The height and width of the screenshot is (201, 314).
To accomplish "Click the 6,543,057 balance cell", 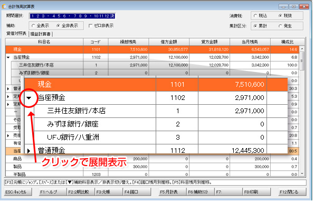I will (x=250, y=50).
